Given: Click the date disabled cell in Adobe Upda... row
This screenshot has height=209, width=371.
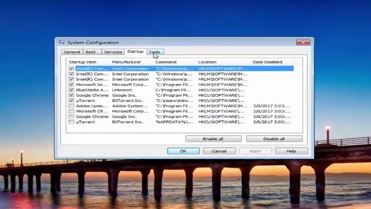Looking at the screenshot, I should tap(272, 106).
